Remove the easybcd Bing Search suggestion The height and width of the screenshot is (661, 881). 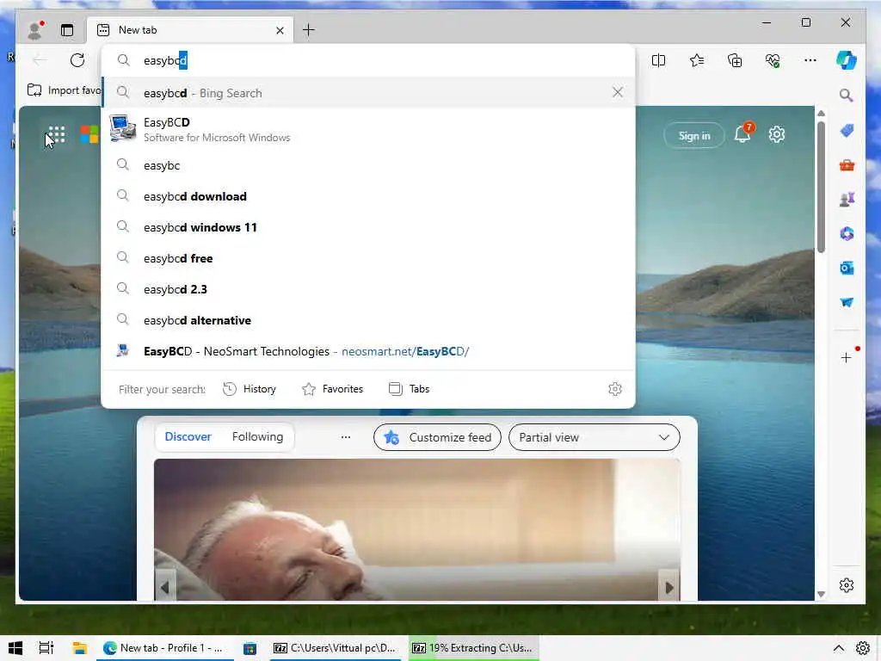[618, 92]
